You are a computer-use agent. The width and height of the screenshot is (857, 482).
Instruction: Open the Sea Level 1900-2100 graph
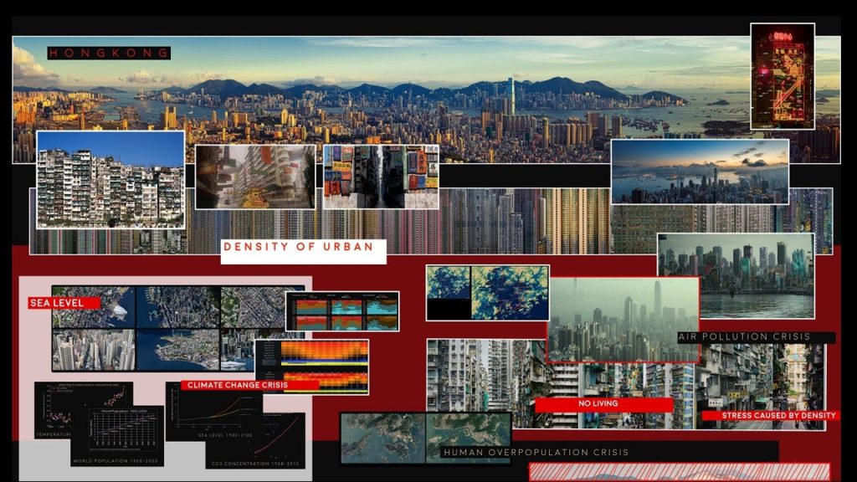click(x=213, y=412)
